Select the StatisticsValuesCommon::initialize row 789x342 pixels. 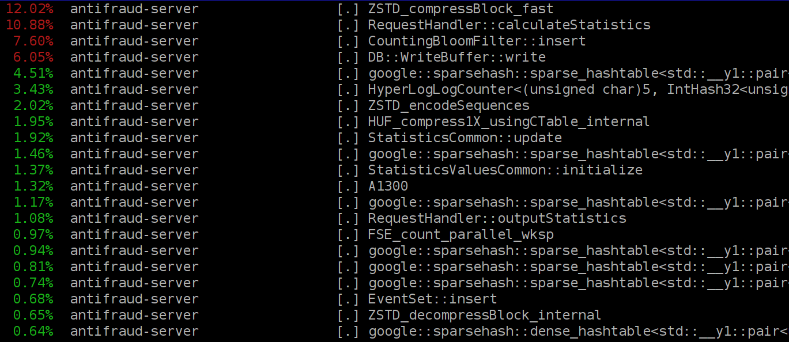point(505,170)
